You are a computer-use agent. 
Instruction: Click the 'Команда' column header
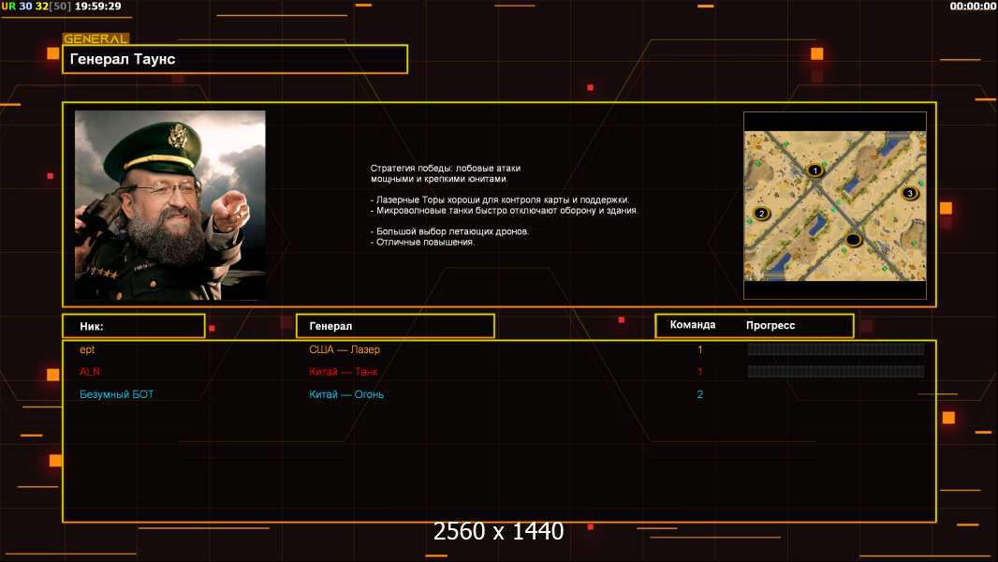pos(693,325)
